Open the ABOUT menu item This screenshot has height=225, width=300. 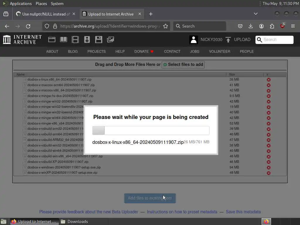pos(52,52)
